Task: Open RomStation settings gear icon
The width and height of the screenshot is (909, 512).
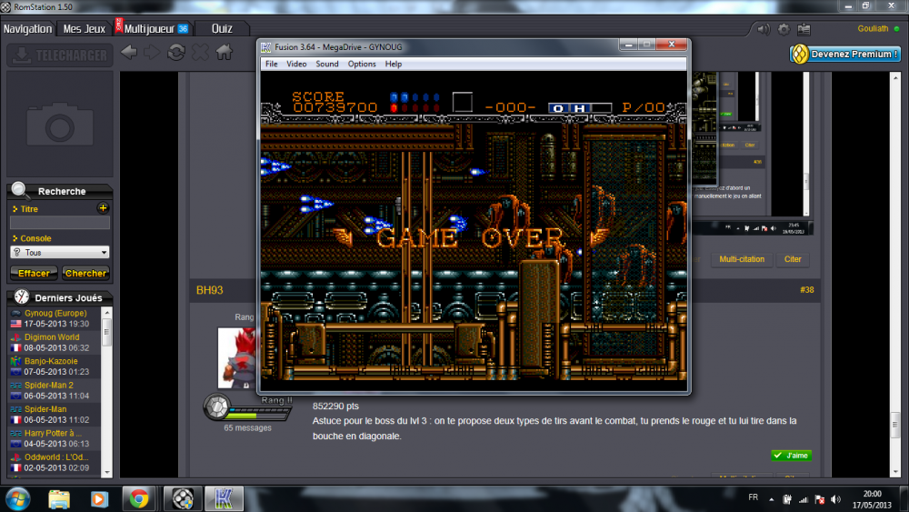Action: (x=784, y=29)
